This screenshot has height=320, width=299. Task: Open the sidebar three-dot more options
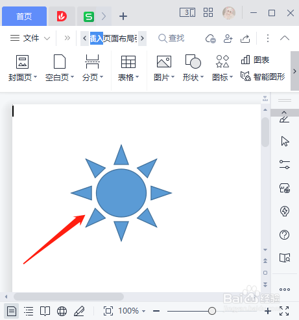[x=285, y=290]
